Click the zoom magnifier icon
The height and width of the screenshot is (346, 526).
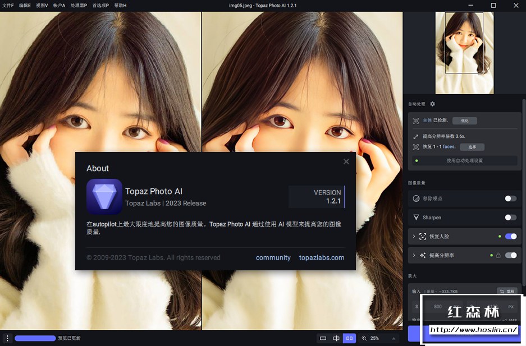click(364, 338)
